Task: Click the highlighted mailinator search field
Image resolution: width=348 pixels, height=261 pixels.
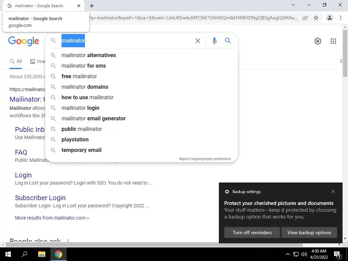Action: tap(73, 41)
